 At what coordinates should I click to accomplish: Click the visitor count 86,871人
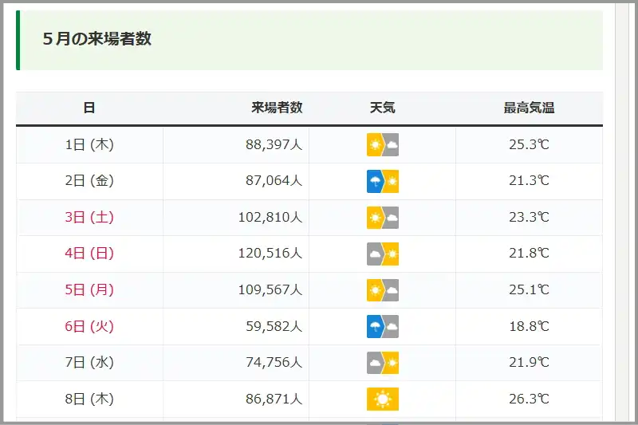click(274, 399)
